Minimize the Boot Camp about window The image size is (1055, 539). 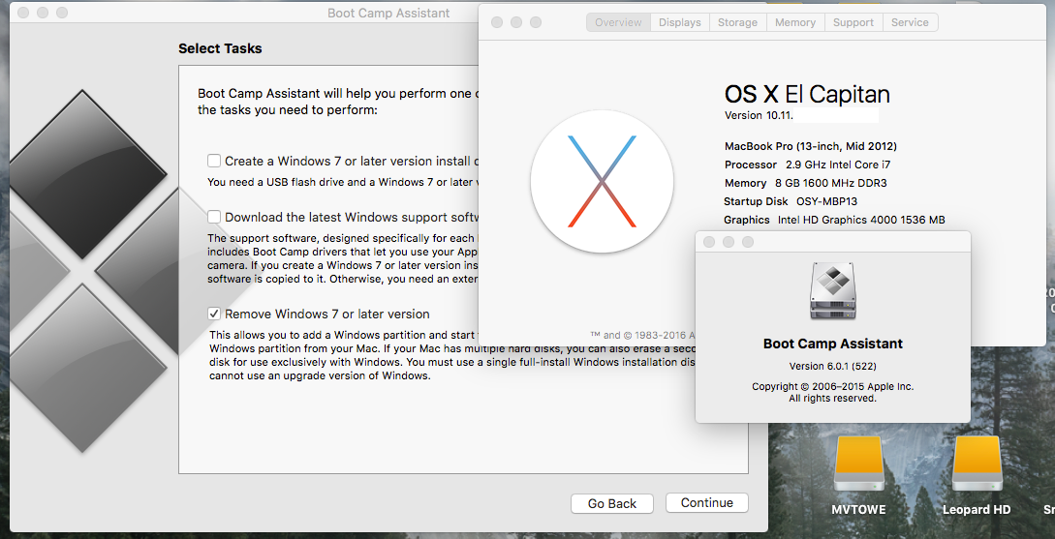coord(728,242)
